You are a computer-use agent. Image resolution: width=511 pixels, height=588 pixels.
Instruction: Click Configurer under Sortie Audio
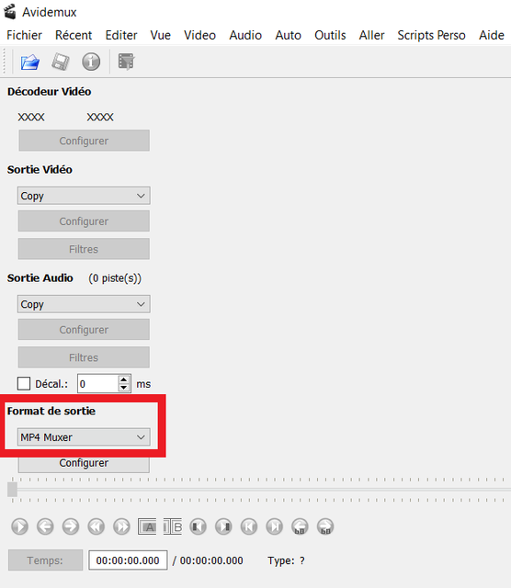pyautogui.click(x=84, y=330)
